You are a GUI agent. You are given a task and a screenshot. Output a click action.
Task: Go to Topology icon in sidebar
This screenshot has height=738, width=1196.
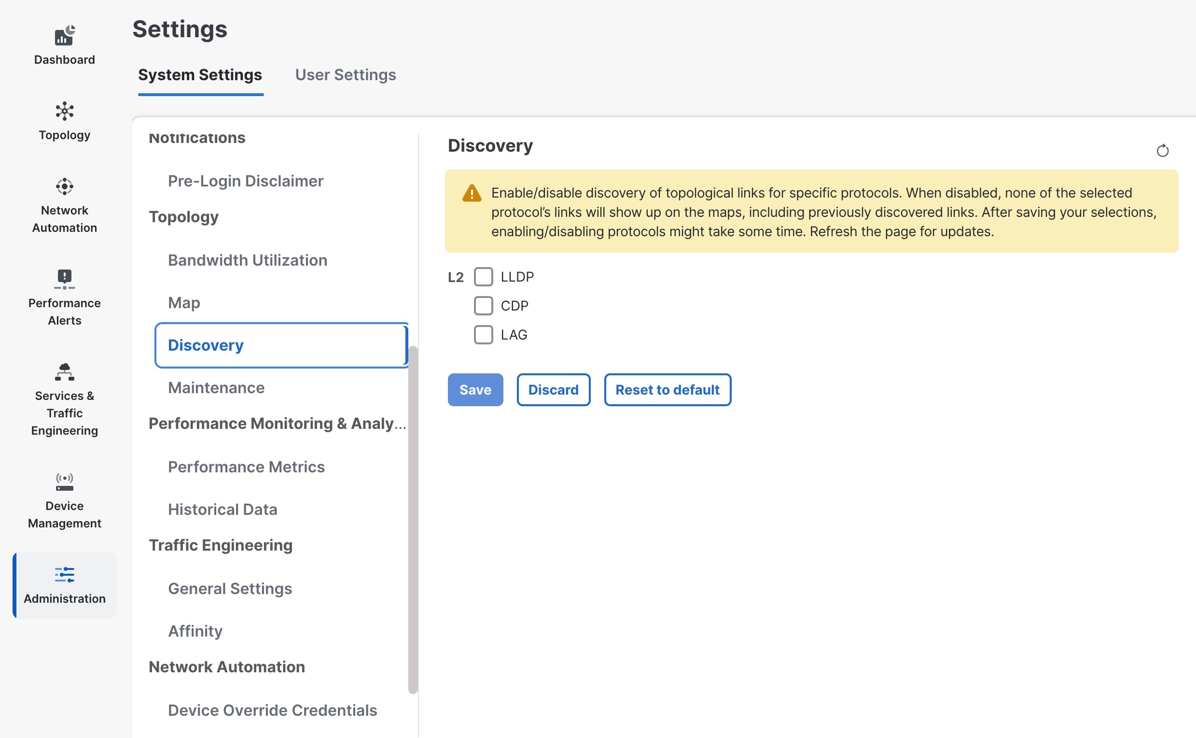pos(64,111)
